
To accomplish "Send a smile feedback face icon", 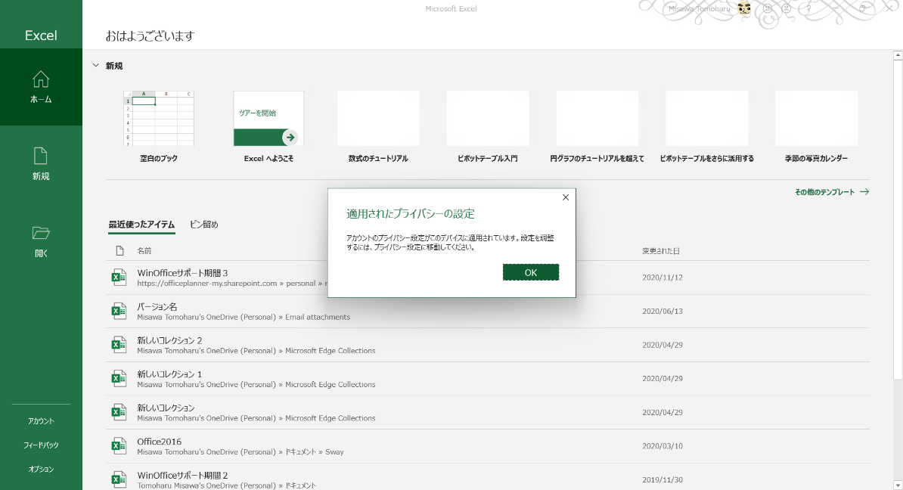I will click(x=767, y=8).
